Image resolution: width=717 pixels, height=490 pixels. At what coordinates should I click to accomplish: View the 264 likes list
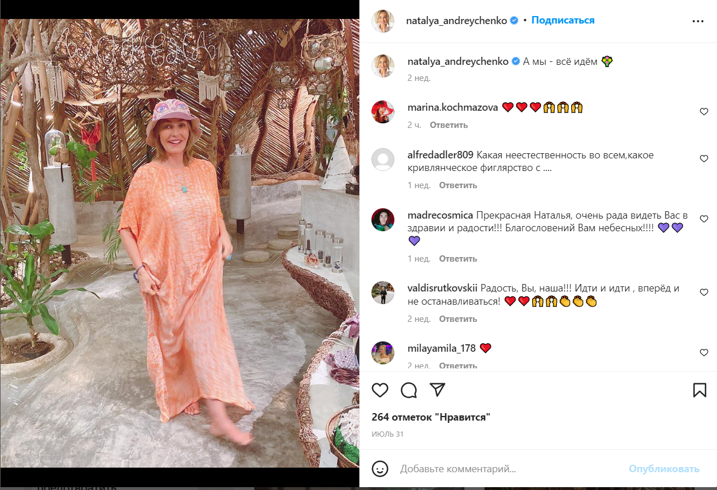coord(431,417)
